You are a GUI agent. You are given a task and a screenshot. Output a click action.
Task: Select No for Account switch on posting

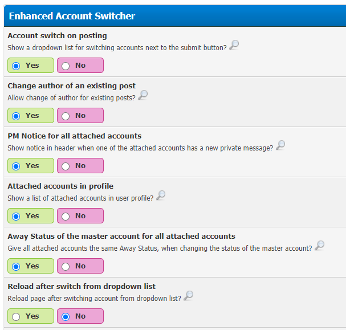[80, 66]
